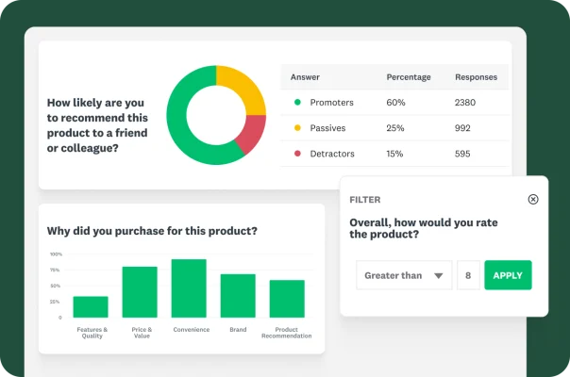
Task: Click the red segment of the donut chart
Action: tap(253, 133)
